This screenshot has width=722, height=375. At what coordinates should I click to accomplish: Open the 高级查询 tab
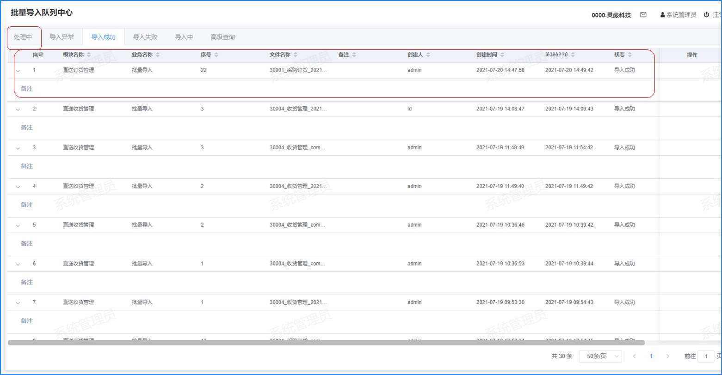(x=222, y=37)
